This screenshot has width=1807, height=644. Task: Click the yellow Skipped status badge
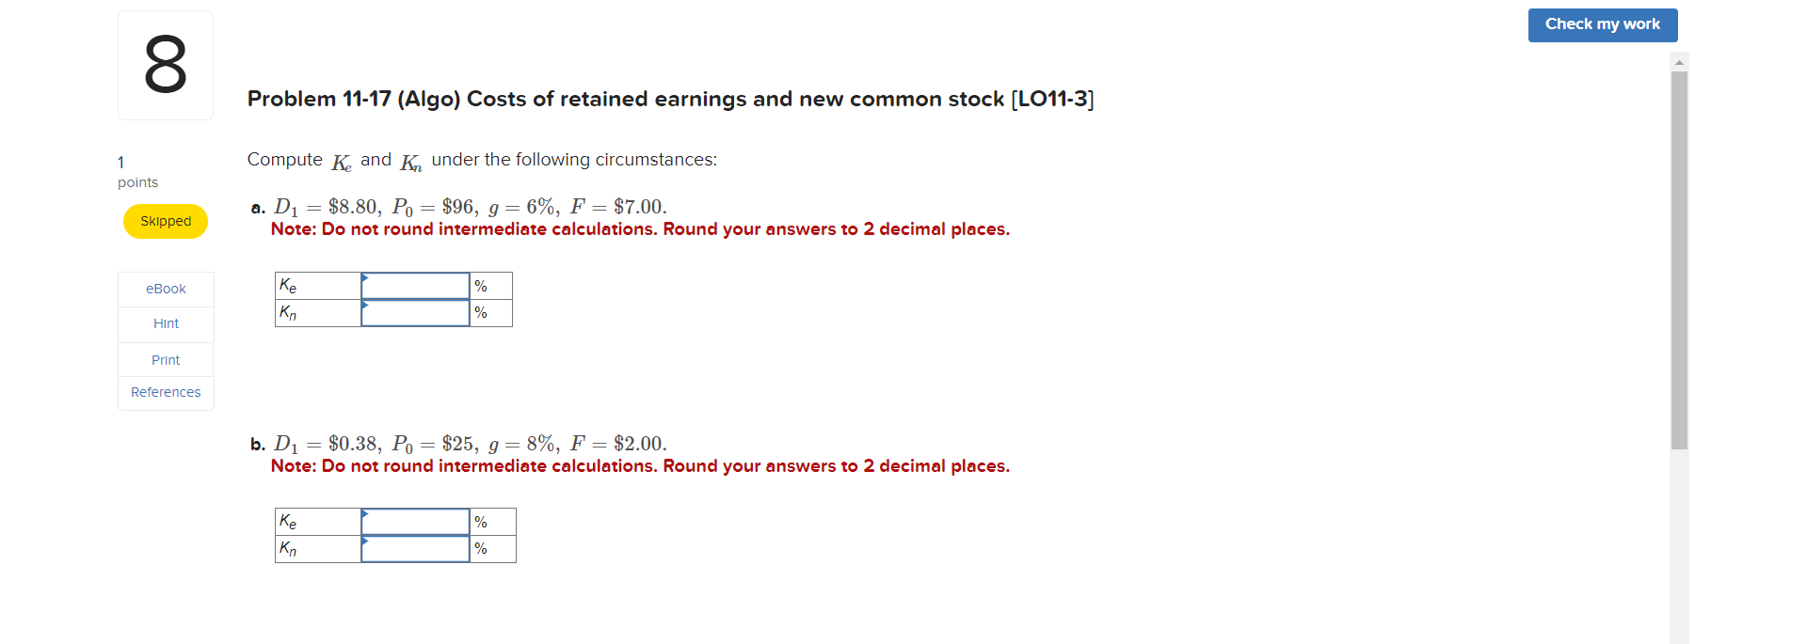(165, 221)
